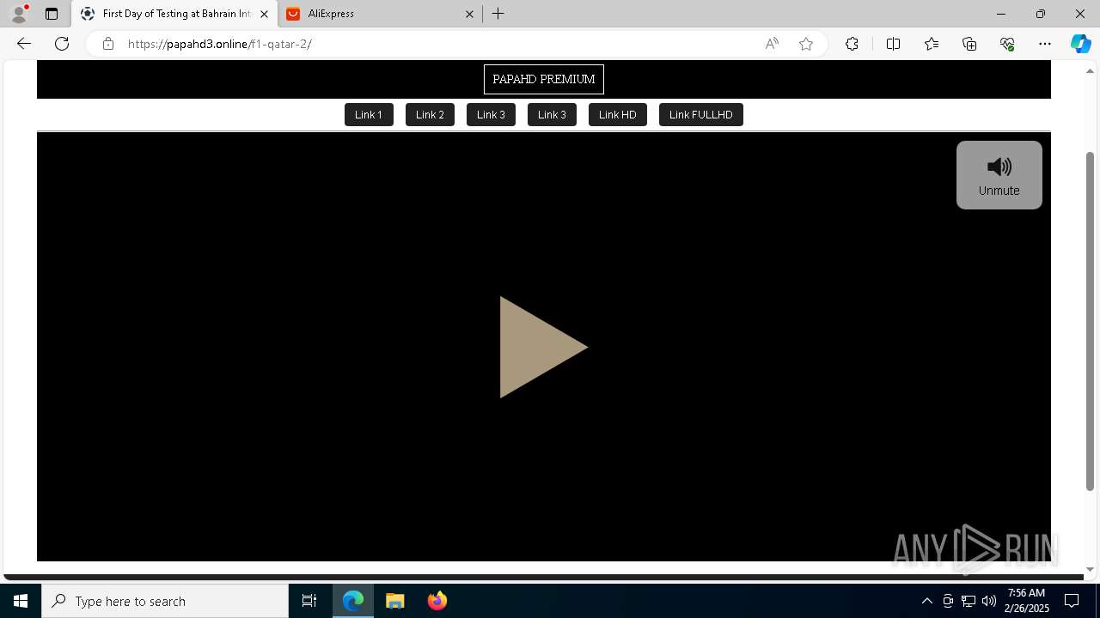Image resolution: width=1100 pixels, height=618 pixels.
Task: Switch to Link 1 stream
Action: [x=369, y=114]
